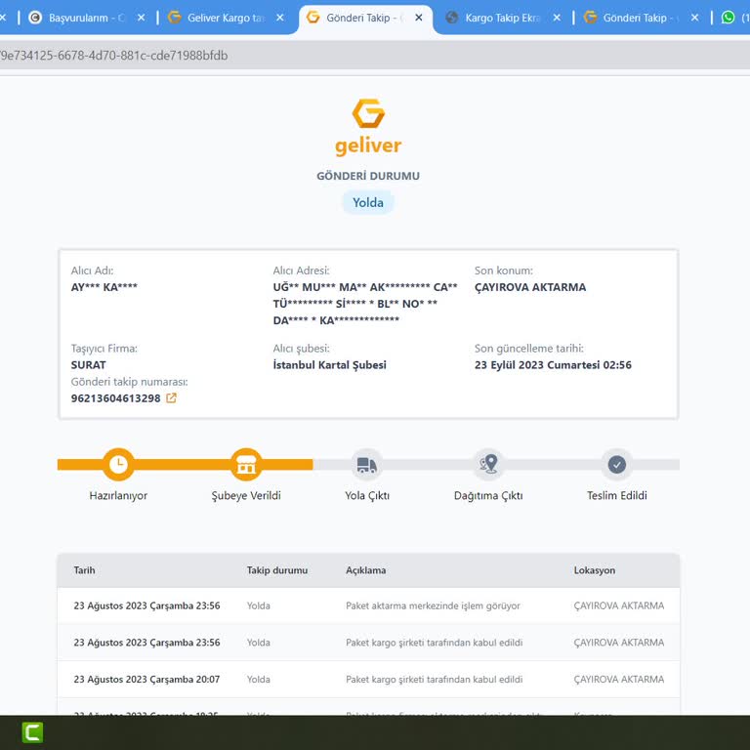This screenshot has width=750, height=750.
Task: Select the Hazırlanıyor clock step icon
Action: point(118,464)
